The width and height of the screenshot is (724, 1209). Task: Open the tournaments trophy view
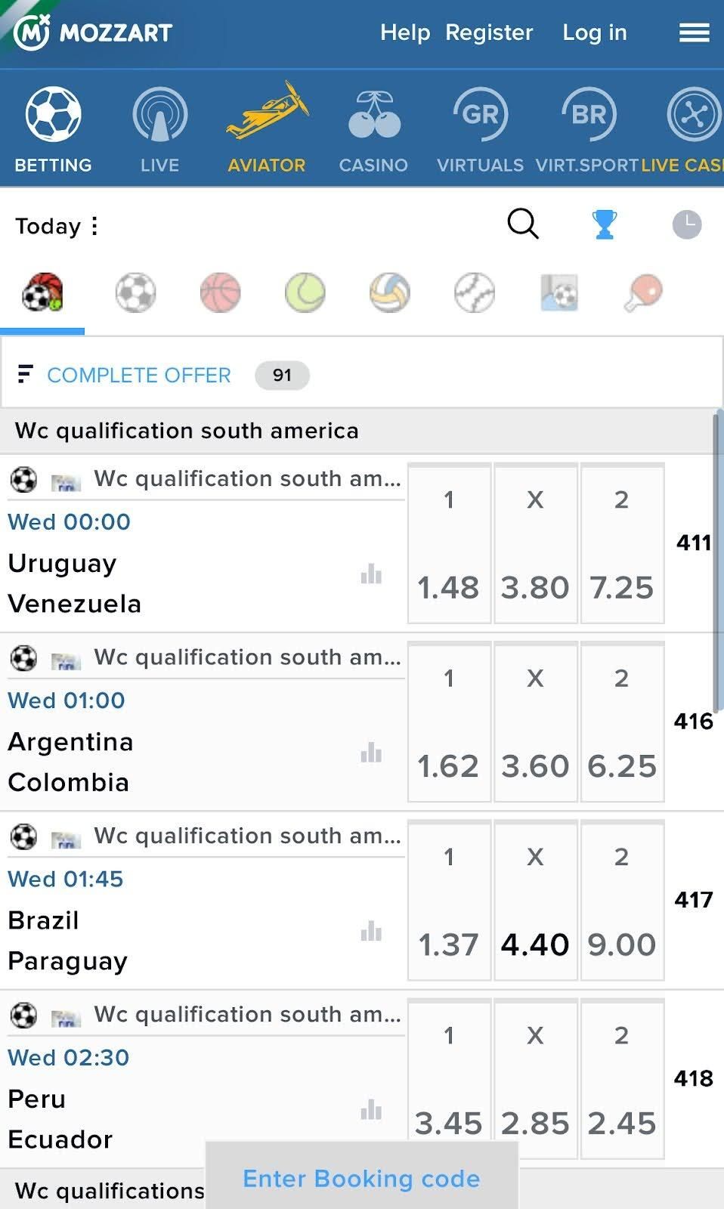point(605,224)
